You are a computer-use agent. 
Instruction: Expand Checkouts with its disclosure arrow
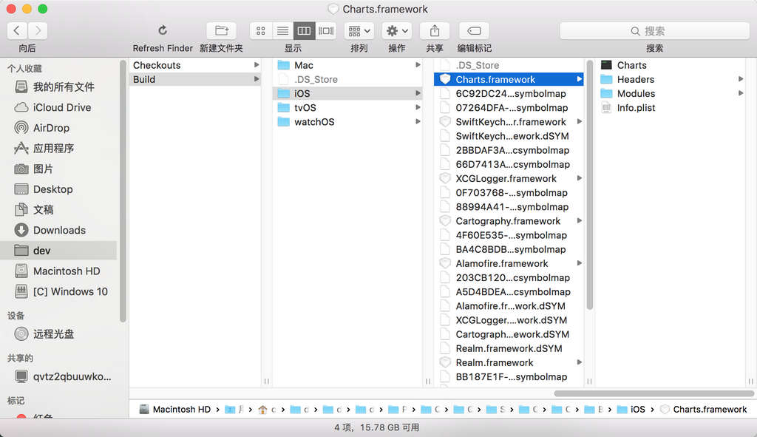[257, 65]
